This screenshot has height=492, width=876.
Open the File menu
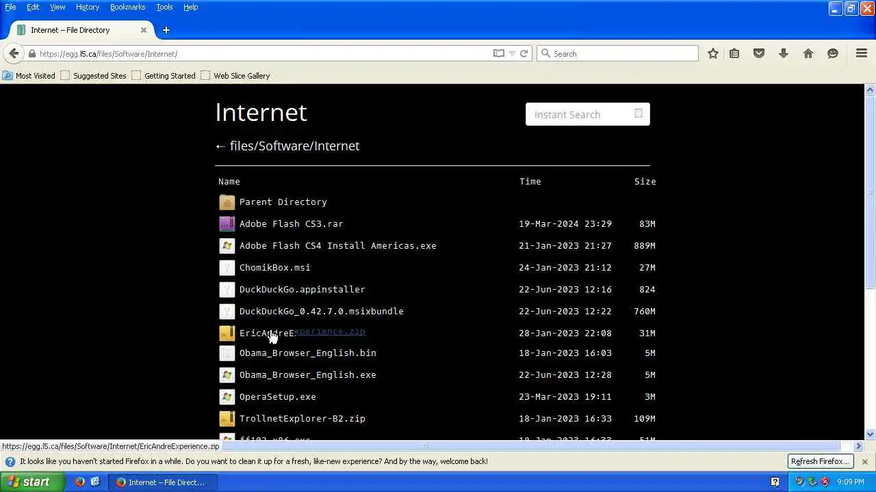point(10,7)
